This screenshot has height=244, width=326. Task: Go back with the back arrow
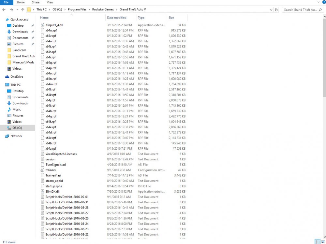[x=4, y=9]
